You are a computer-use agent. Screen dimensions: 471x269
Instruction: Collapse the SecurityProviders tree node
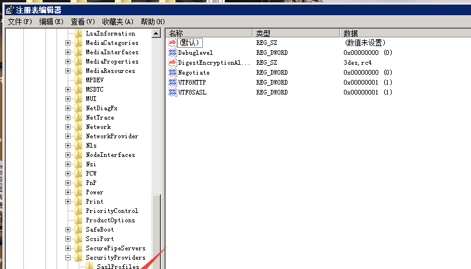(x=68, y=257)
